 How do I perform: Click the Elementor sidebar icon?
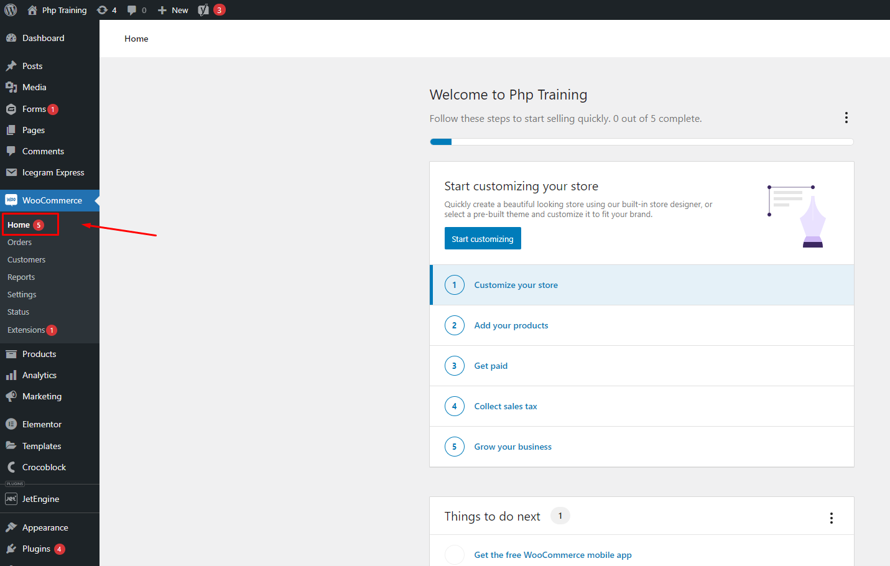11,424
